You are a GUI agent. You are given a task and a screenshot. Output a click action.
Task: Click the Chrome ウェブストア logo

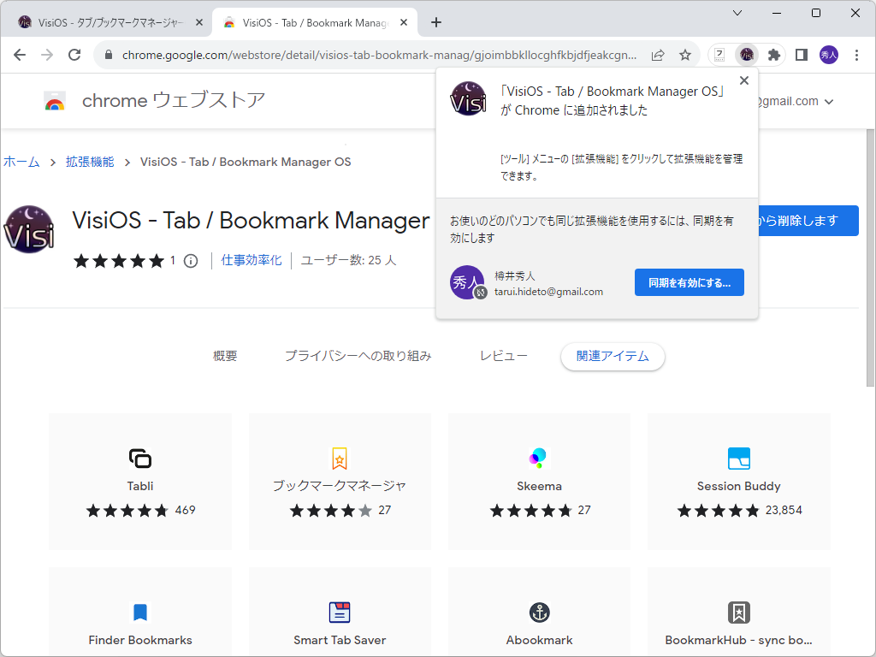[x=56, y=100]
